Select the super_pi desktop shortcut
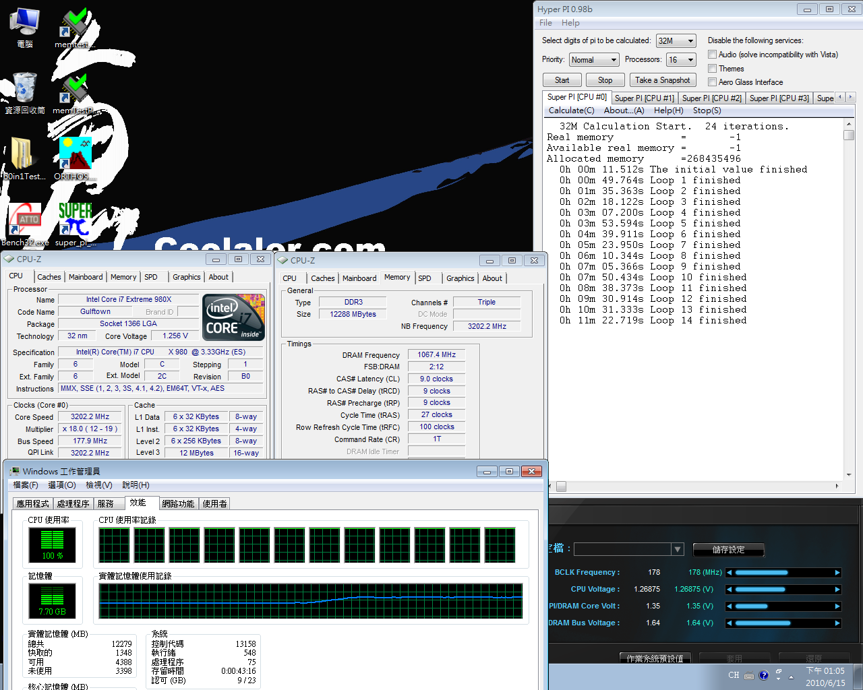This screenshot has width=863, height=690. (x=74, y=224)
